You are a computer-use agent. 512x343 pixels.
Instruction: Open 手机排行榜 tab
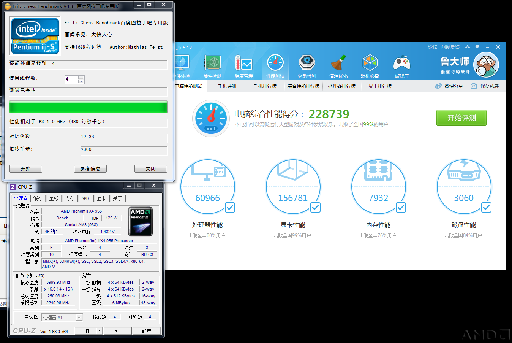tap(265, 86)
